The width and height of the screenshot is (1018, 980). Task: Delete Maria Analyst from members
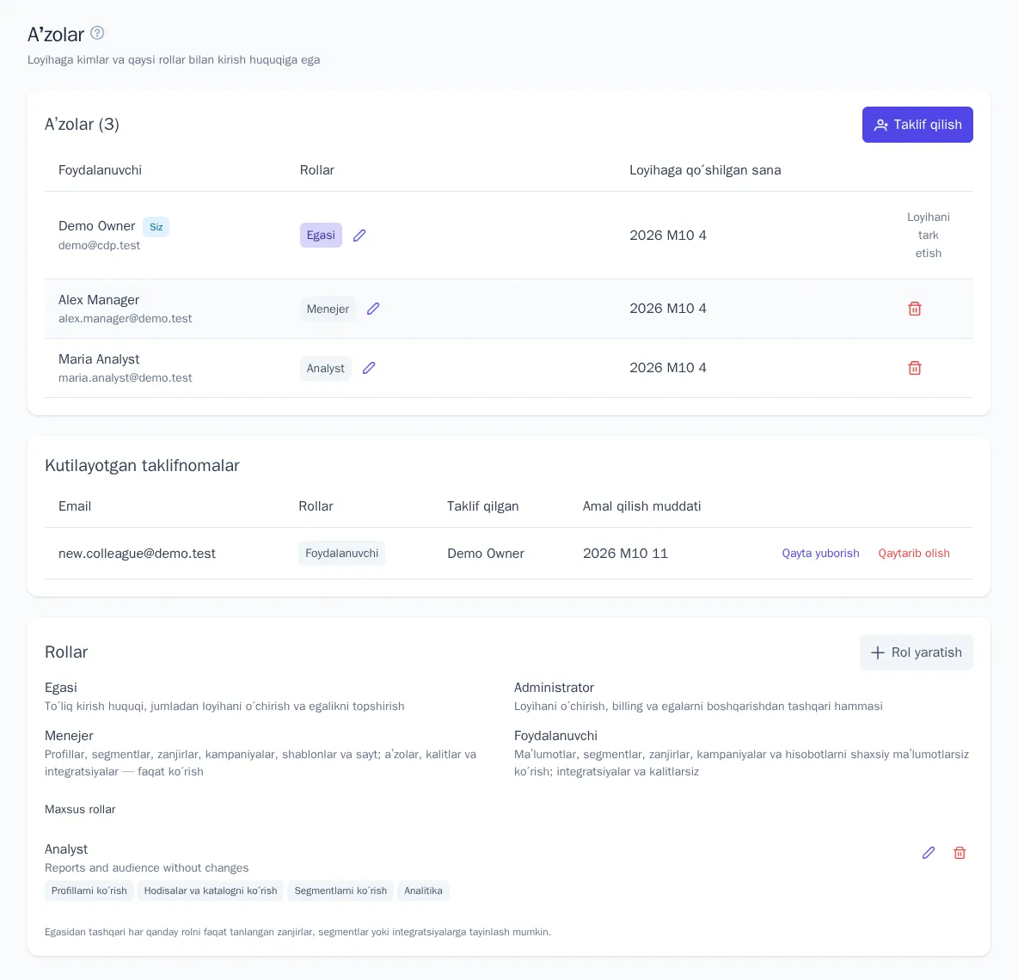914,368
